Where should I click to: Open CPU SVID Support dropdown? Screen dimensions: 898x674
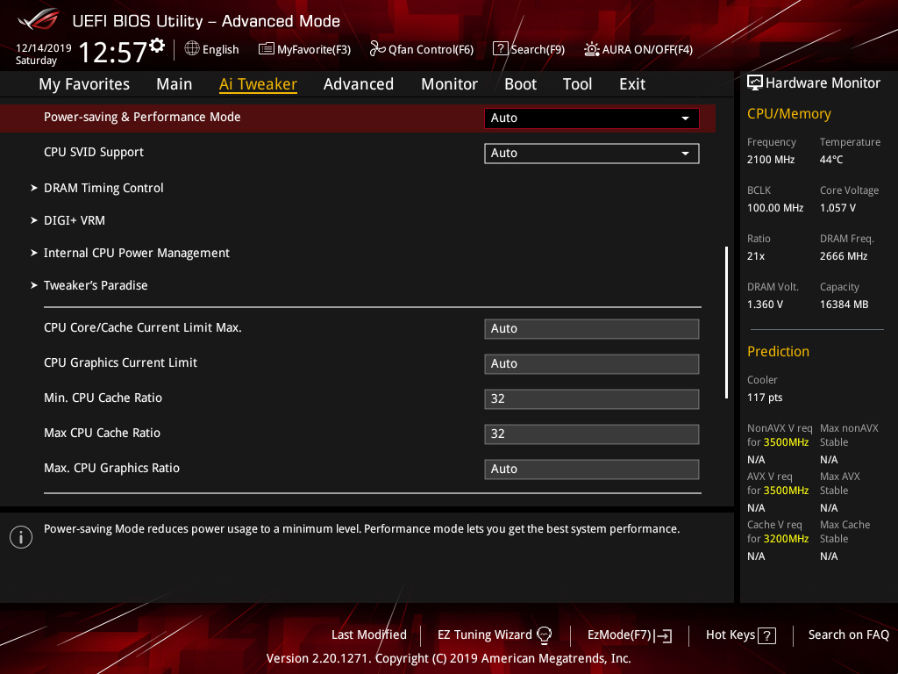coord(592,153)
